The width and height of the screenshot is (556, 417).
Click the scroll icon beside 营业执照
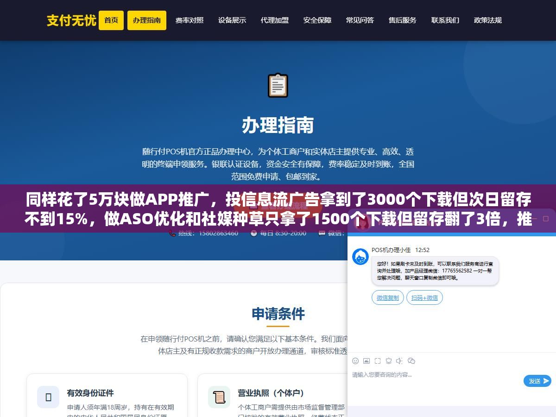point(219,397)
